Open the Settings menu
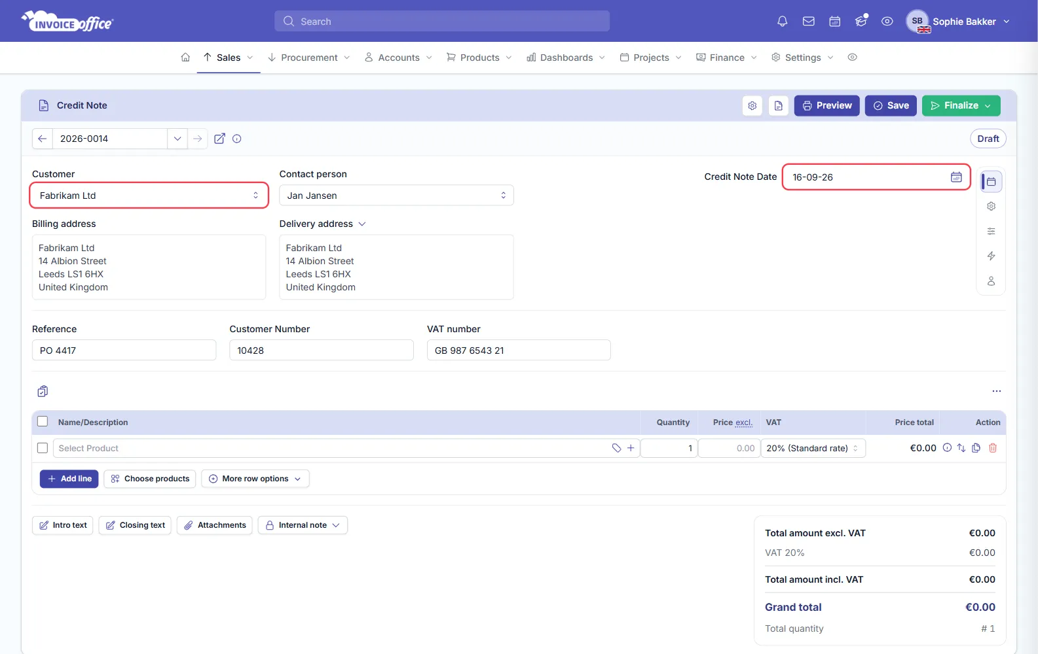The image size is (1038, 654). point(802,58)
